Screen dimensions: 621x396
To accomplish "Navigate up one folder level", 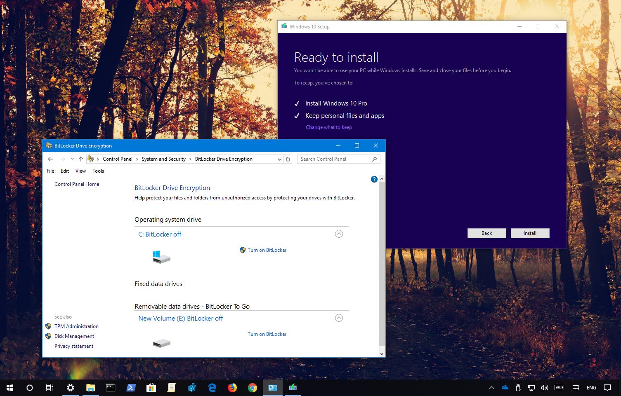I will click(81, 159).
